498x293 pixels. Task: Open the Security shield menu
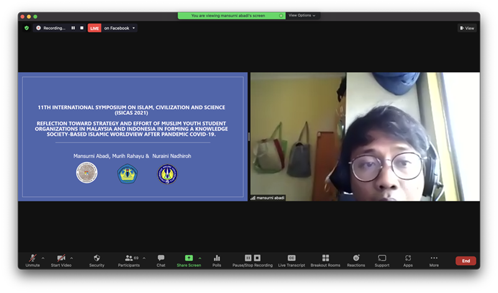(x=96, y=259)
